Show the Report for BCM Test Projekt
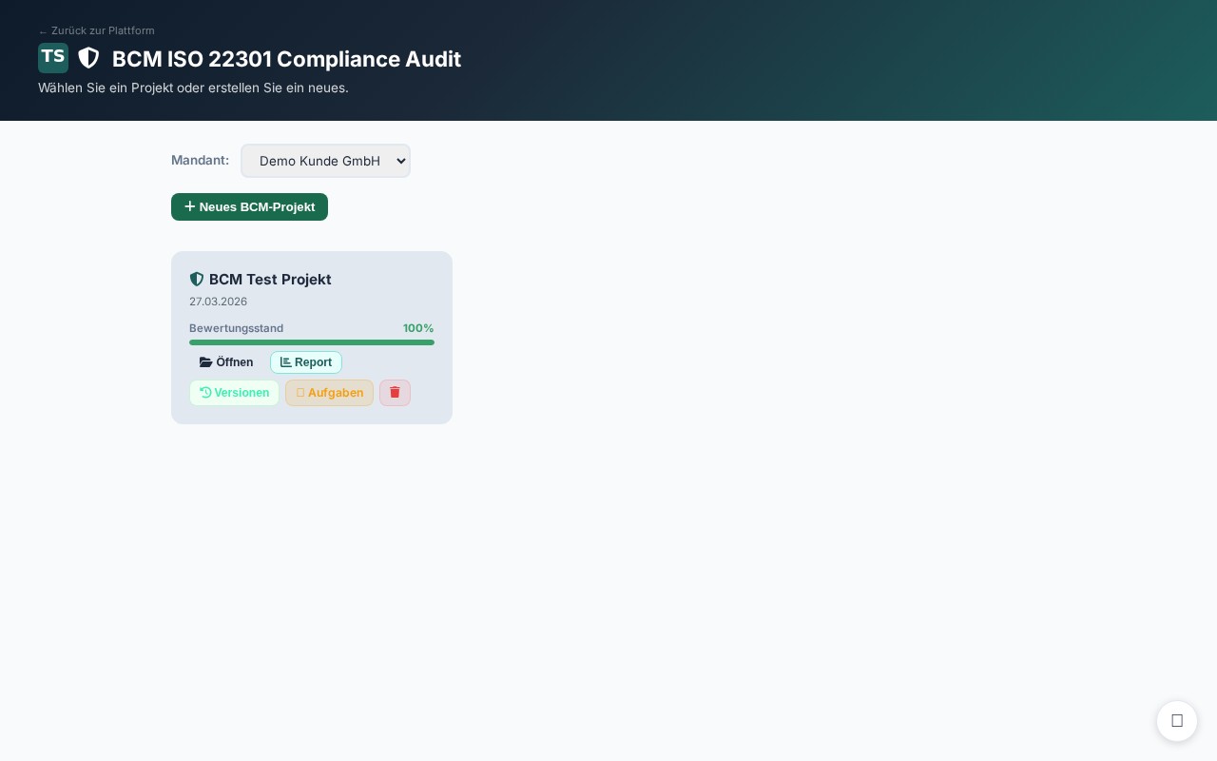The height and width of the screenshot is (761, 1217). (x=306, y=362)
